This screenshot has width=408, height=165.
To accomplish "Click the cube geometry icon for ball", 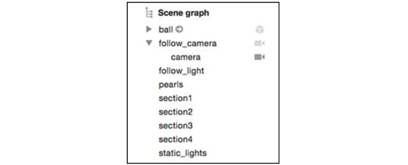I will point(260,30).
